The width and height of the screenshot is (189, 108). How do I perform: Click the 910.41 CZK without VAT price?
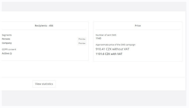pyautogui.click(x=113, y=49)
